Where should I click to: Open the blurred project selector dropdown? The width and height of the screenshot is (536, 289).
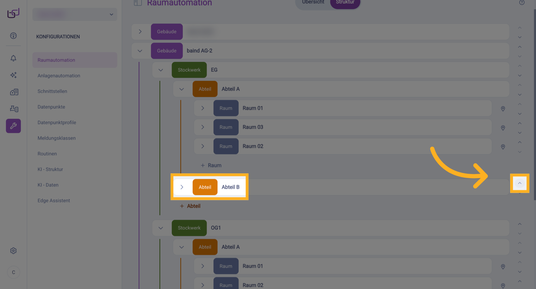75,14
